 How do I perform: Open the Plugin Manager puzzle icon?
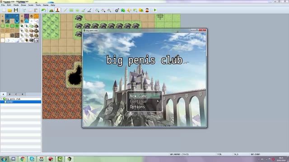(123, 10)
